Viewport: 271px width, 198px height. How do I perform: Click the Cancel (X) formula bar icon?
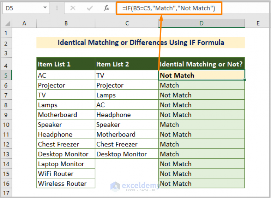[73, 8]
